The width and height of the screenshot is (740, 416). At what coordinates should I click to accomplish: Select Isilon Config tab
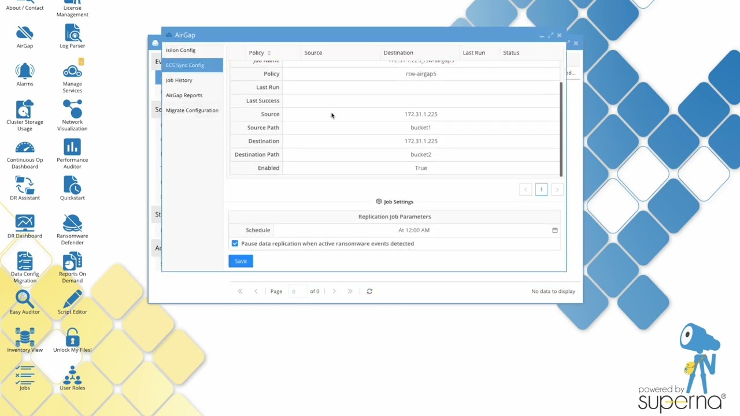pos(192,50)
